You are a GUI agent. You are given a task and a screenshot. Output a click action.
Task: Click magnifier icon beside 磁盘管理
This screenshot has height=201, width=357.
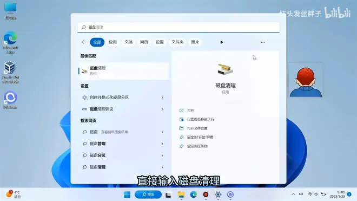click(84, 144)
